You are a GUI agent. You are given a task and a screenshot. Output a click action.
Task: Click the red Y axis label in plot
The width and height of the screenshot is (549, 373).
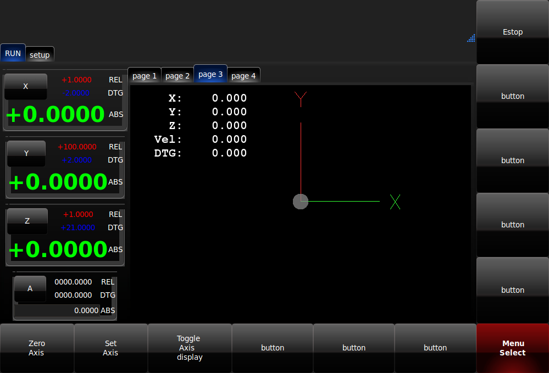(301, 99)
